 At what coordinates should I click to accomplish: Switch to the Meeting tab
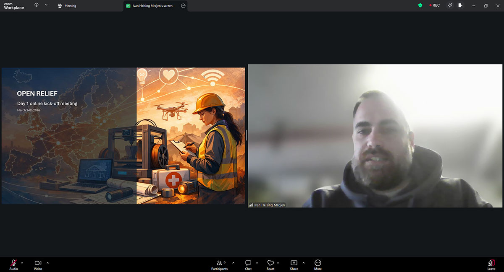(x=67, y=6)
